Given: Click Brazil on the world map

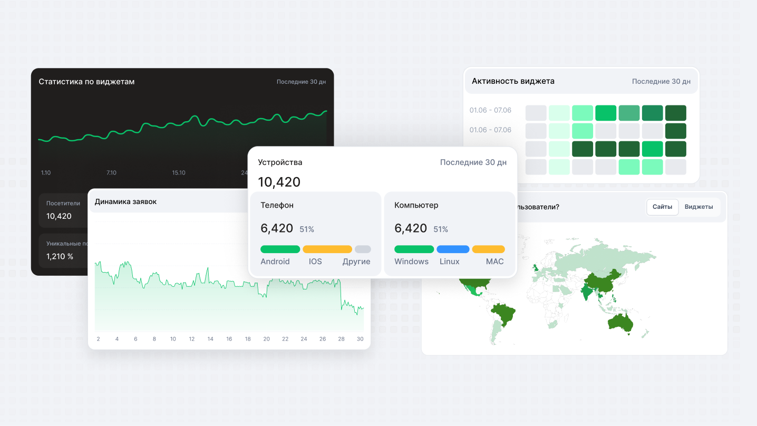Looking at the screenshot, I should (504, 315).
